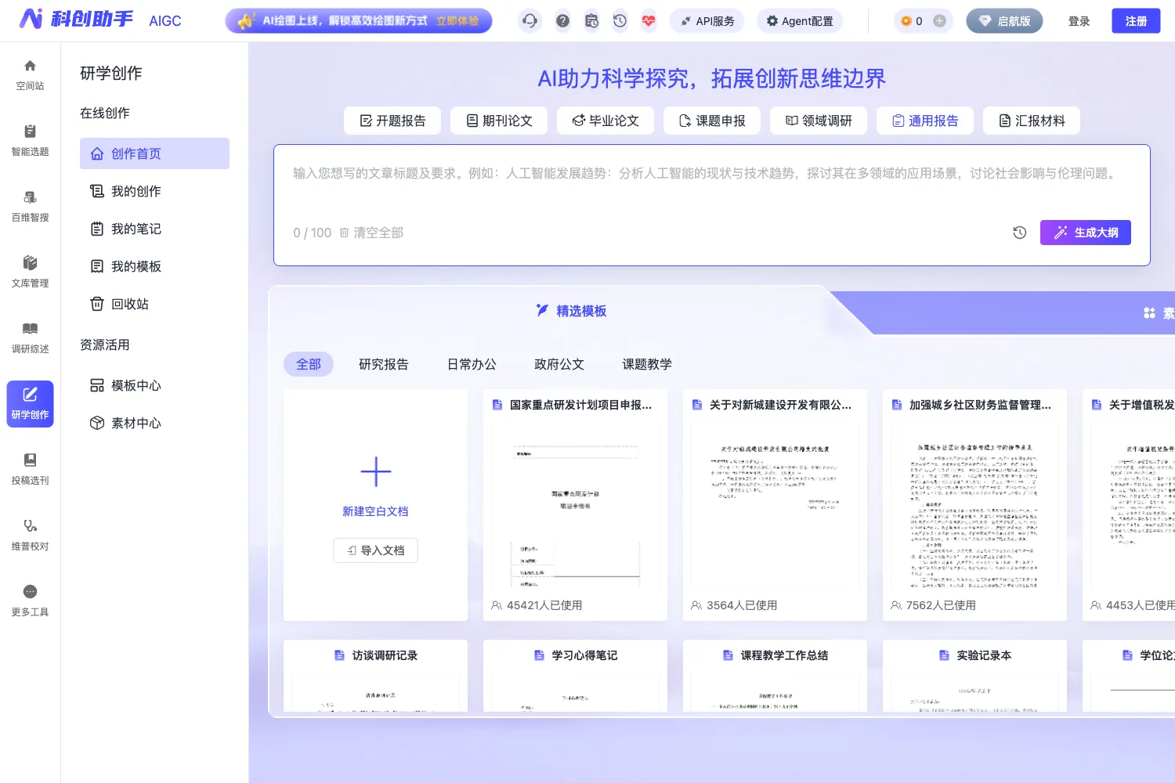Click 登录 to log in
1175x783 pixels.
click(1079, 21)
